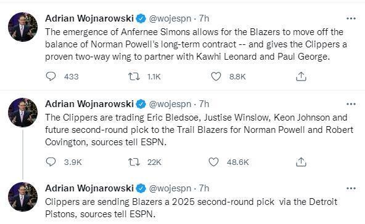The image size is (365, 224).
Task: Like the tweet with 8.8K likes
Action: click(216, 76)
